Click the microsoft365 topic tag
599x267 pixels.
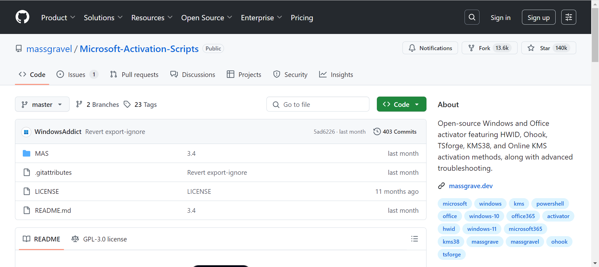click(x=525, y=229)
